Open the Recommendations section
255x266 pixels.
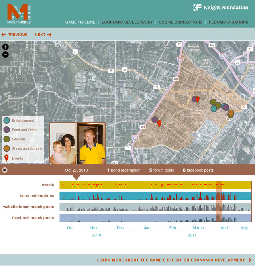(x=228, y=22)
